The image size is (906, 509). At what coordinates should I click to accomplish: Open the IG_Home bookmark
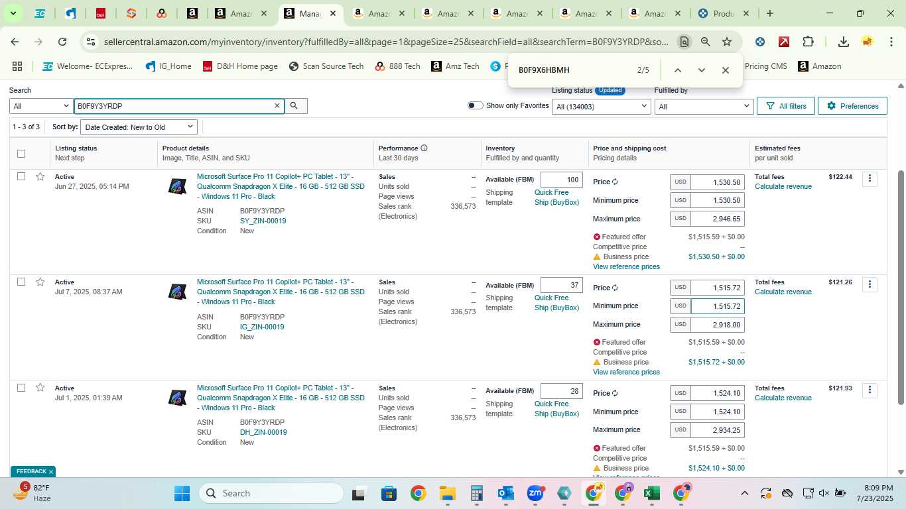point(169,66)
